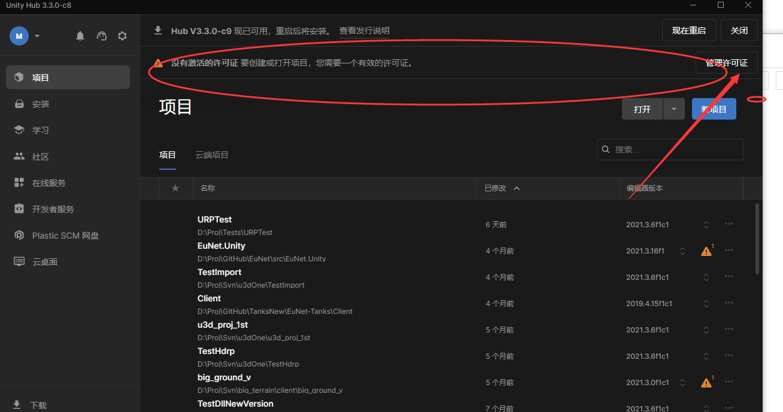Change editor version for EuNet.Unity
This screenshot has width=783, height=412.
(682, 251)
